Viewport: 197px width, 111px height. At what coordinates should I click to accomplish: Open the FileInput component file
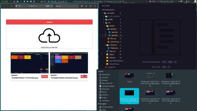coord(114,48)
